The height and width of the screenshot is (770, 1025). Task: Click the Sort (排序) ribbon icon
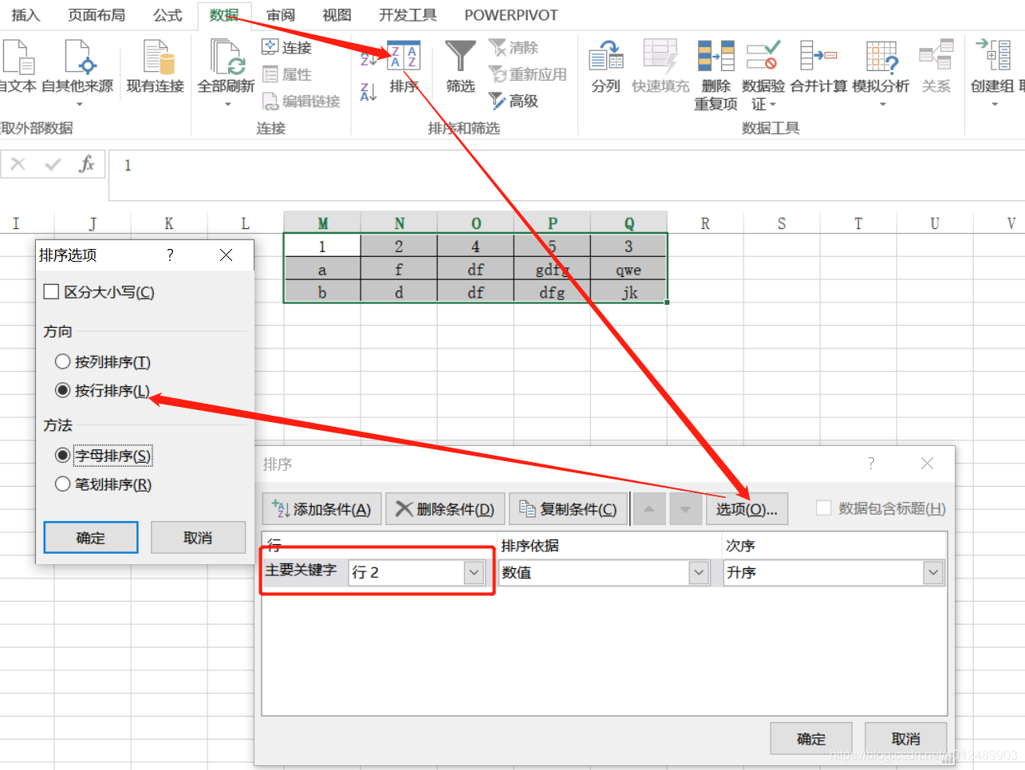404,57
